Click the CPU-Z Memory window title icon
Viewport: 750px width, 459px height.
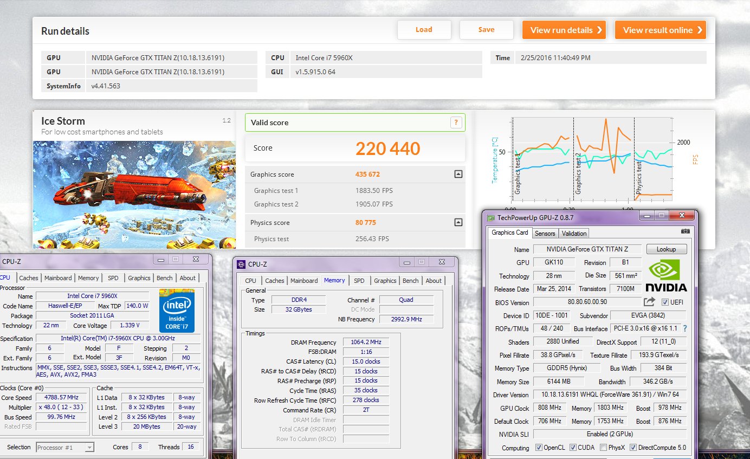point(242,264)
